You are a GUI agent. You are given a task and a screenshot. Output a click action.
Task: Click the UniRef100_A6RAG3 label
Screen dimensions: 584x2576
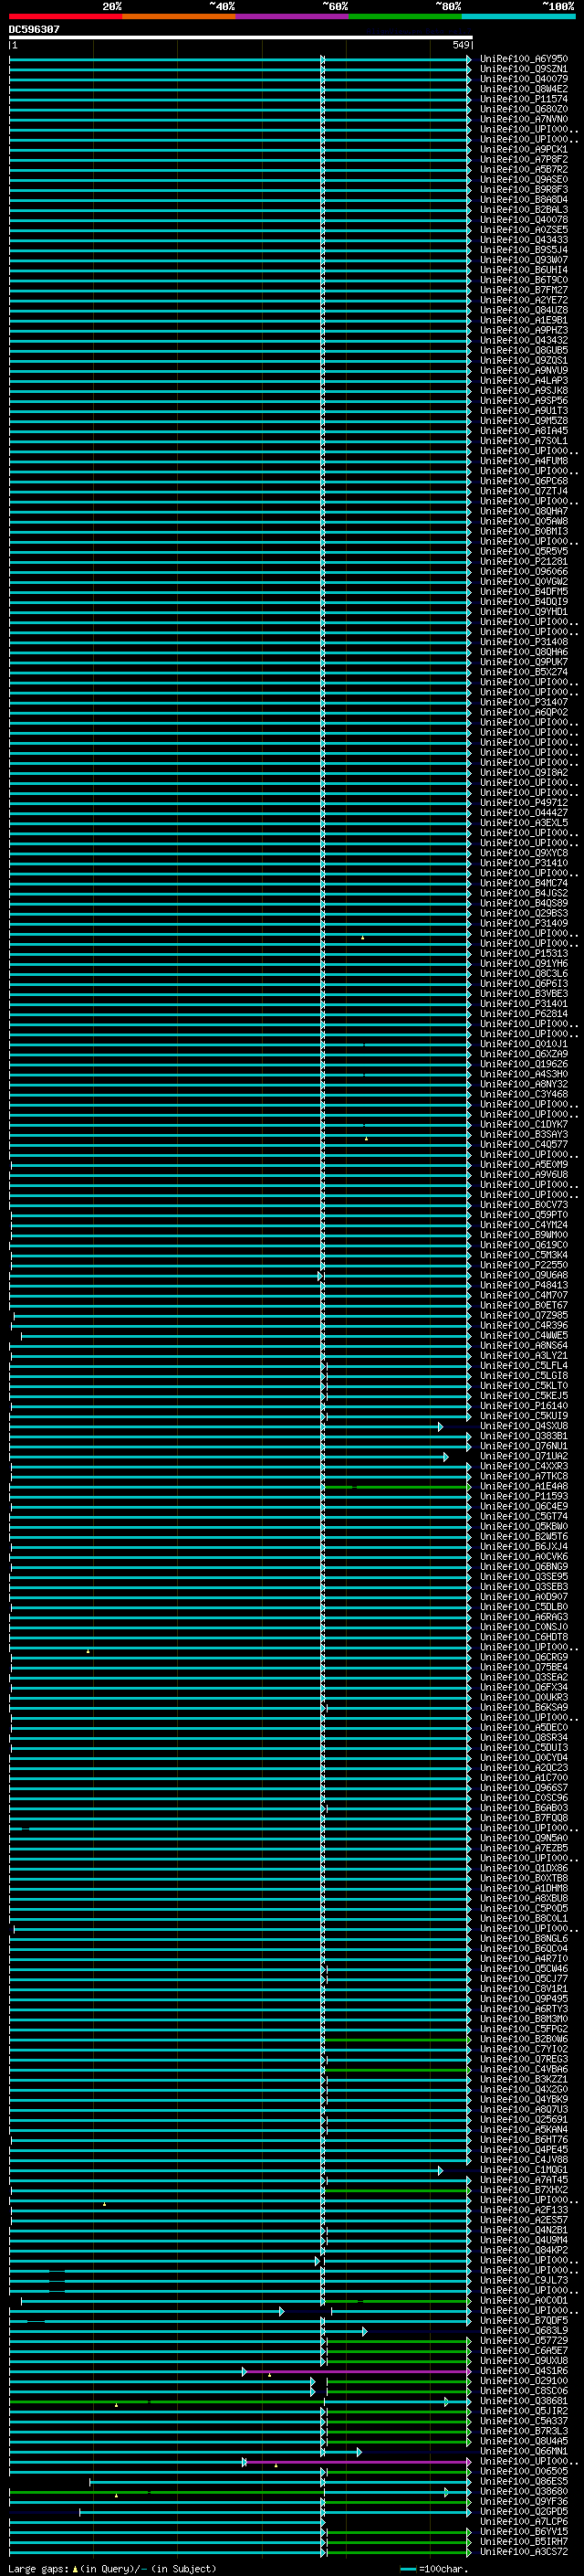tap(524, 1617)
